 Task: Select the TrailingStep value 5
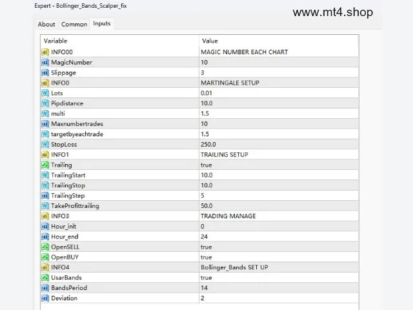[x=202, y=196]
